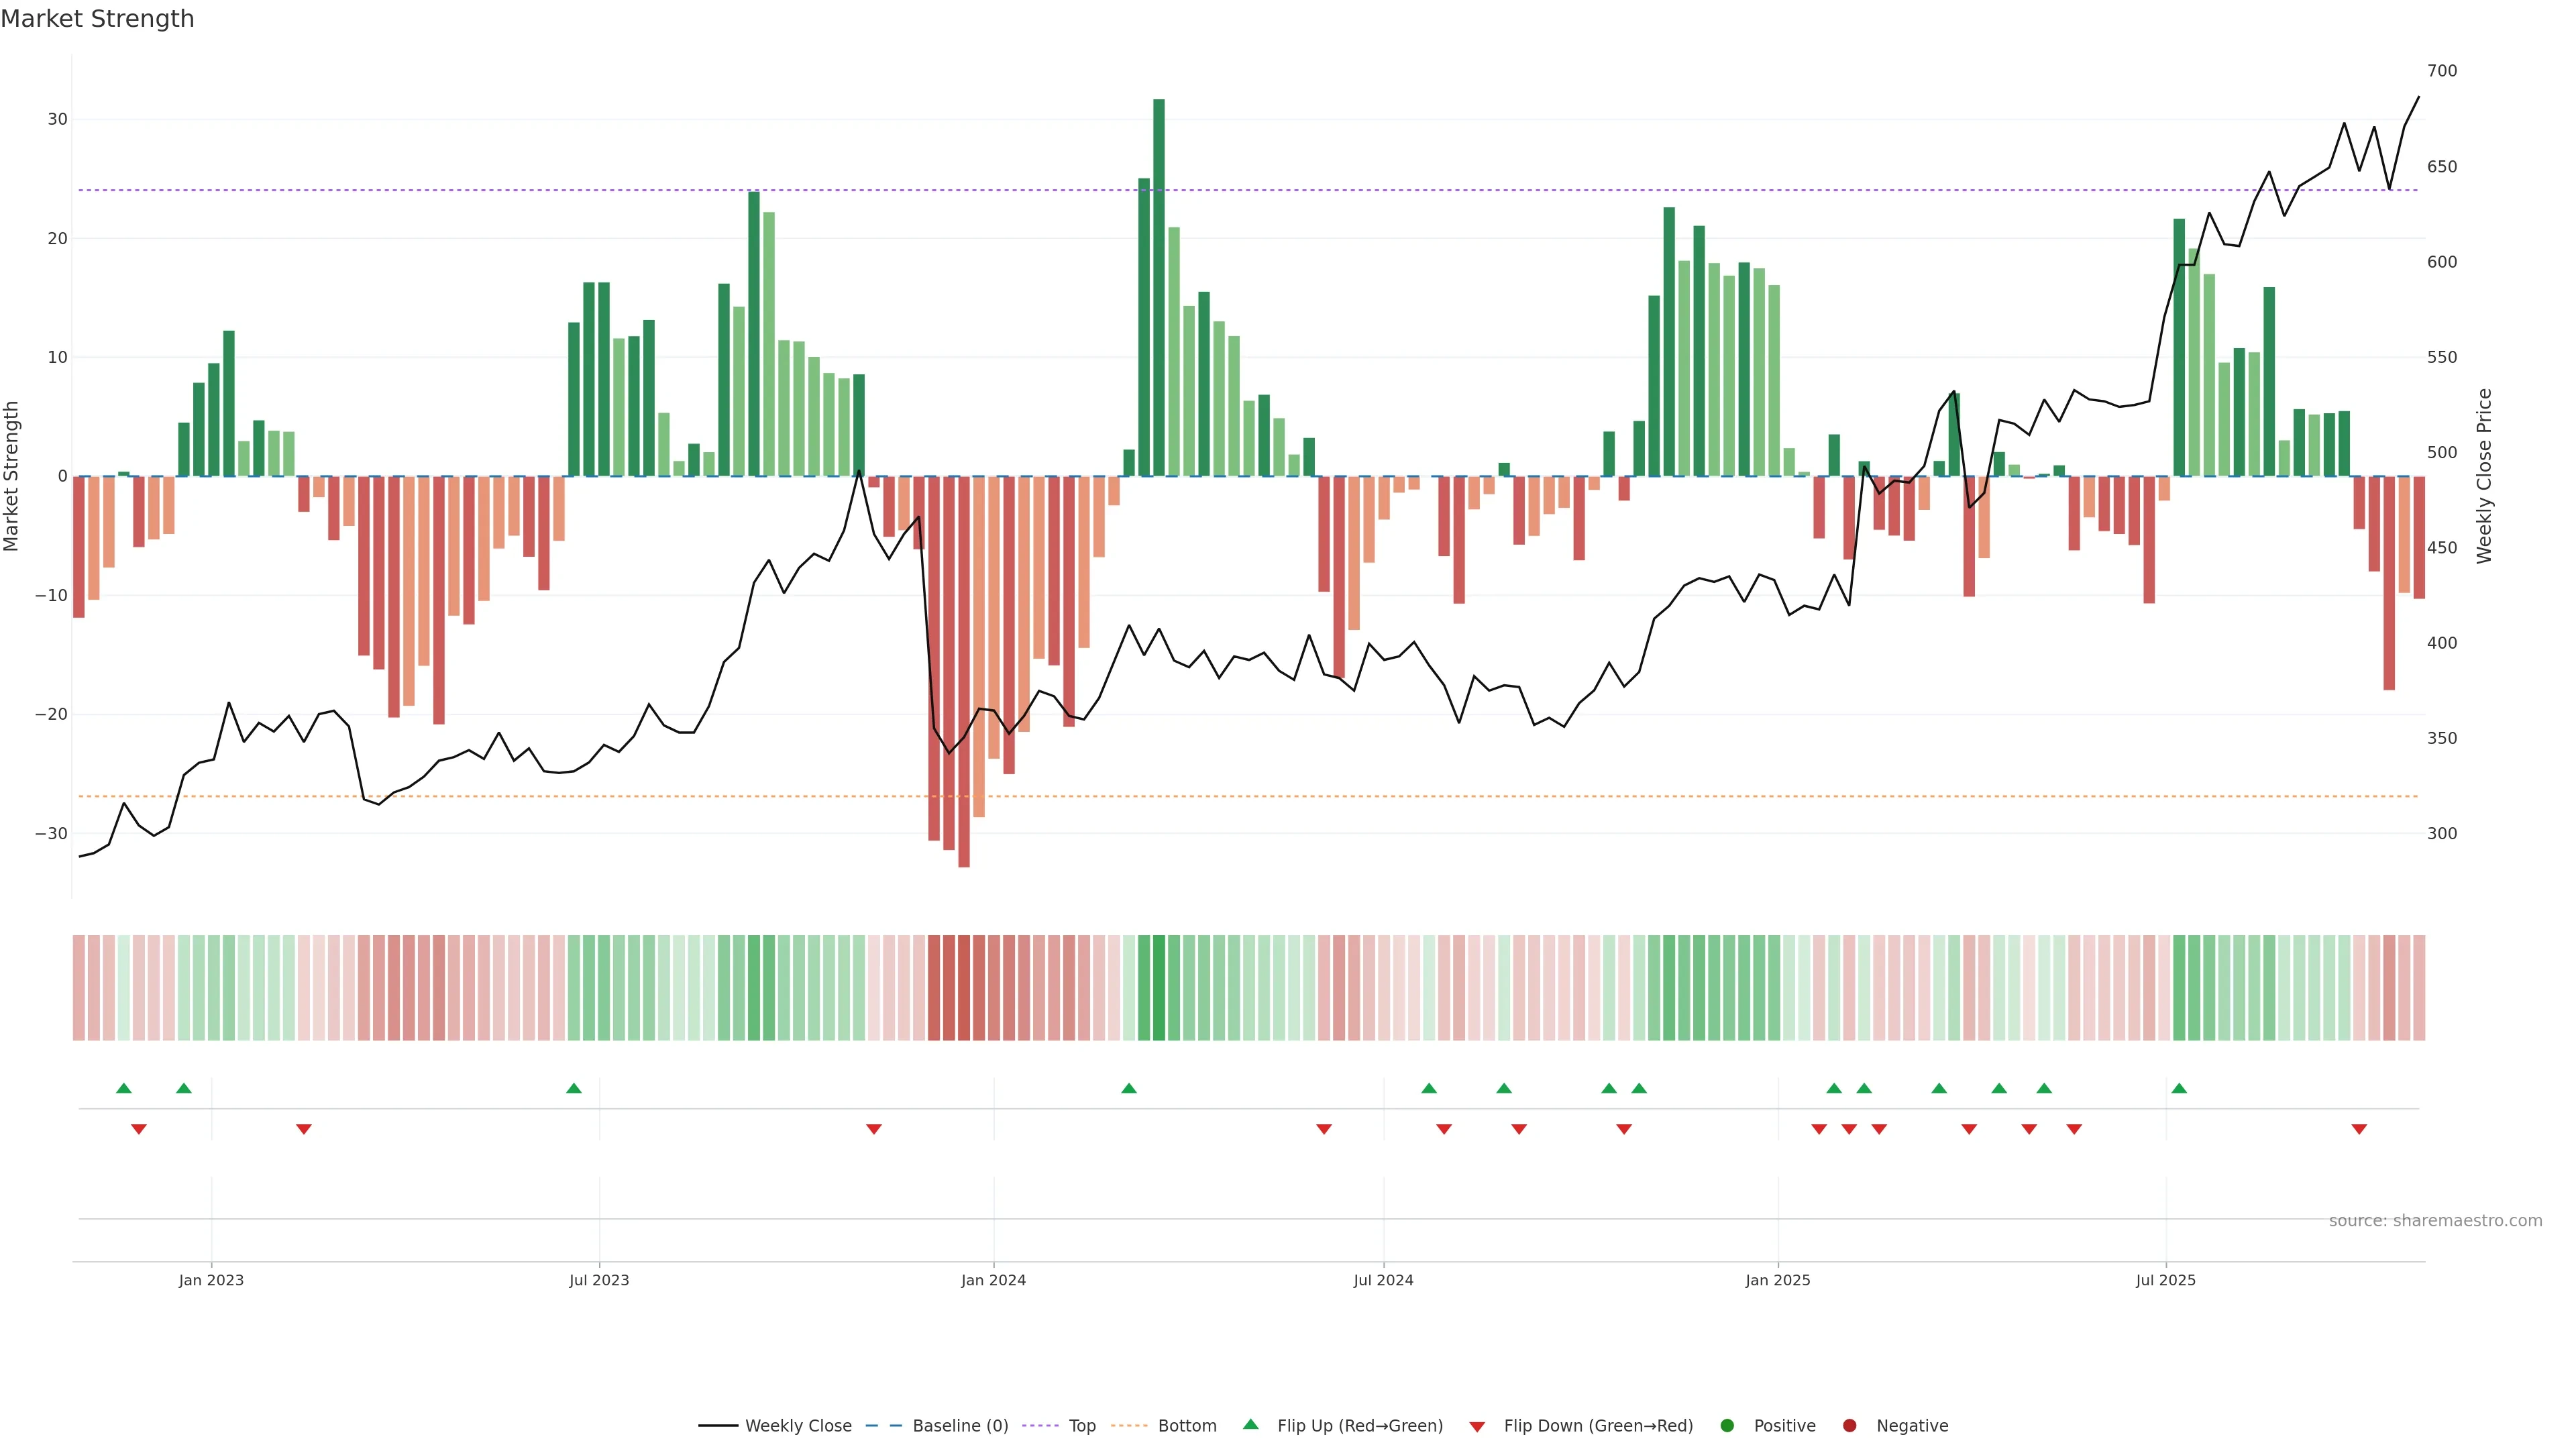Screen dimensions: 2576x1449
Task: Click flip-up triangle just after Jul 2025
Action: pos(2179,1088)
